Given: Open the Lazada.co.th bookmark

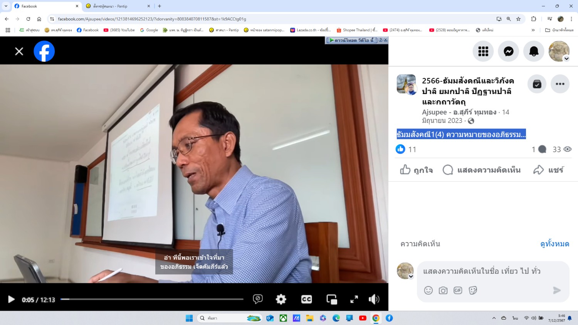Looking at the screenshot, I should 311,30.
